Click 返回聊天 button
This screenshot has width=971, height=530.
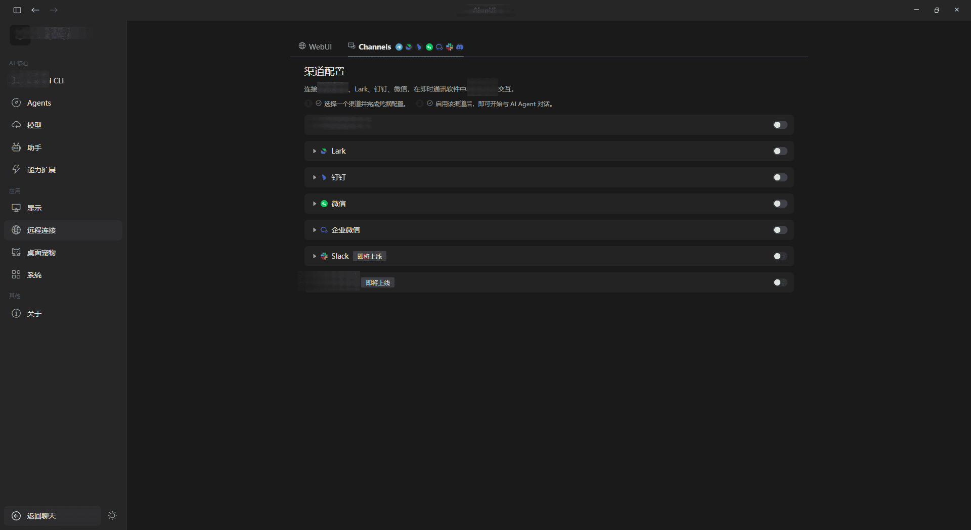click(x=53, y=516)
